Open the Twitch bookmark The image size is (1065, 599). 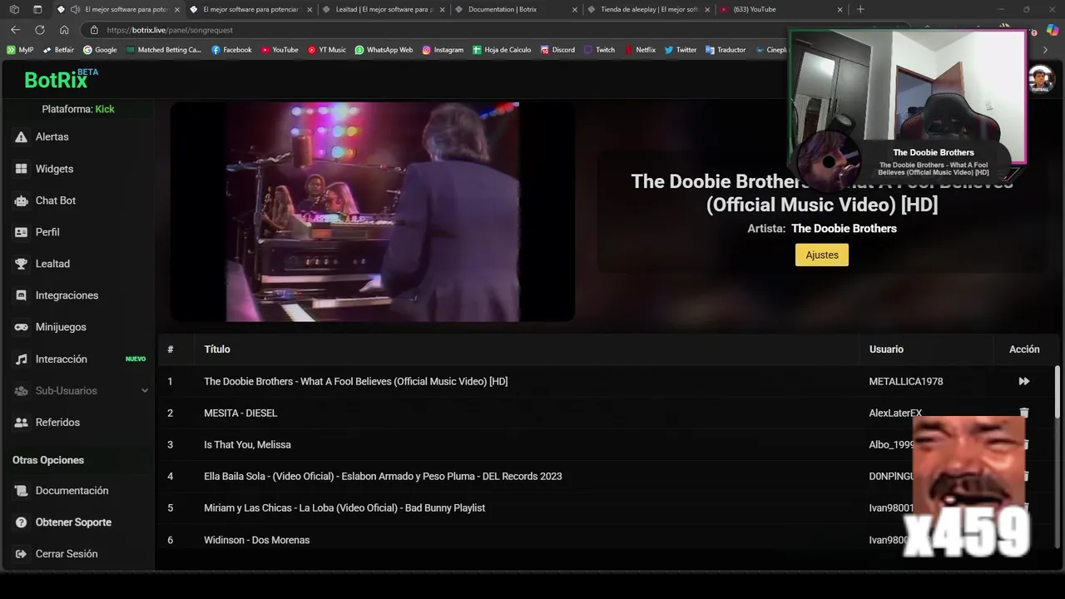click(x=599, y=50)
